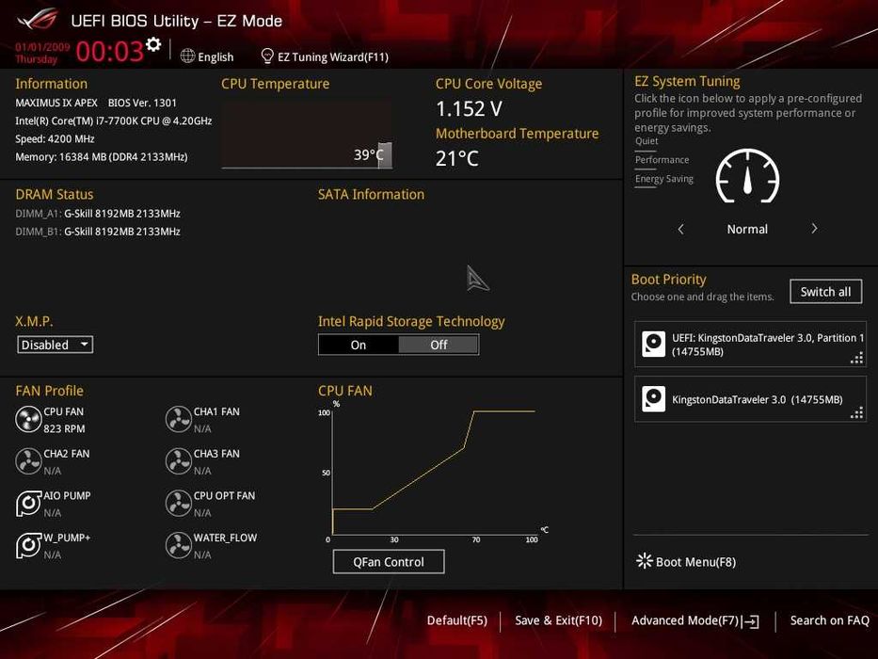Click the WATER_FLOW fan icon

(x=179, y=545)
